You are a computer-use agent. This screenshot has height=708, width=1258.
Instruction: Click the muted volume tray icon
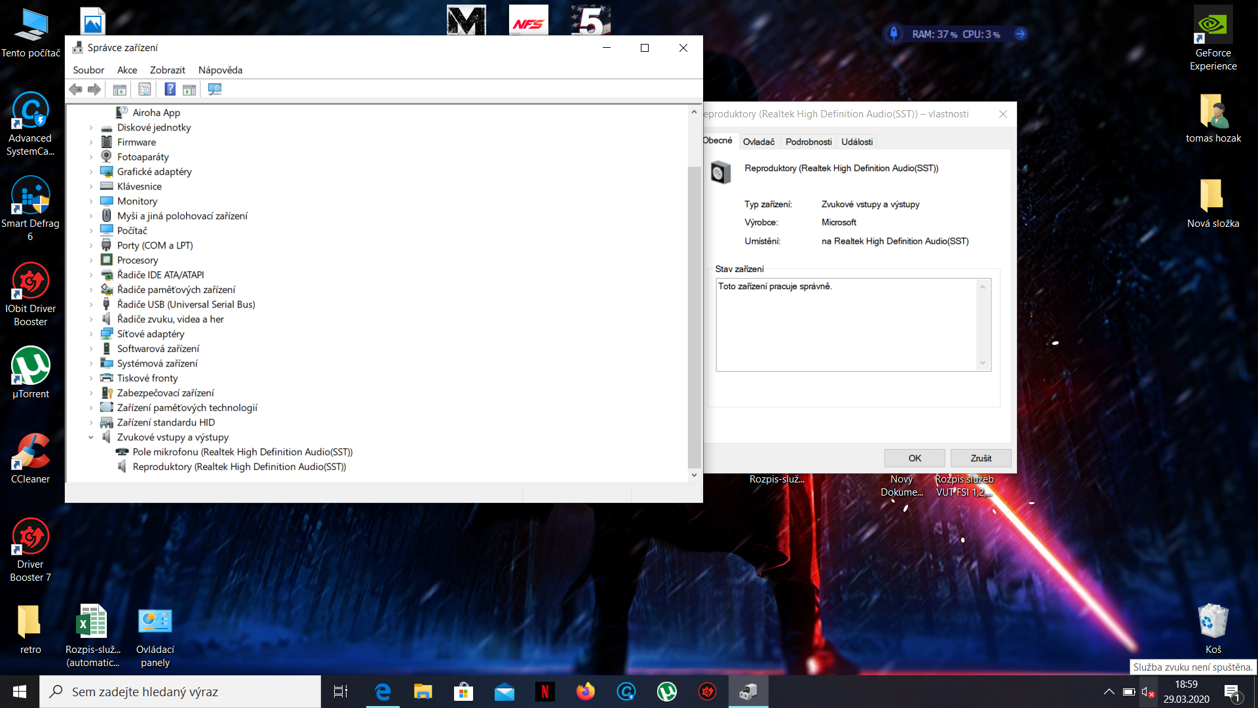pos(1147,692)
